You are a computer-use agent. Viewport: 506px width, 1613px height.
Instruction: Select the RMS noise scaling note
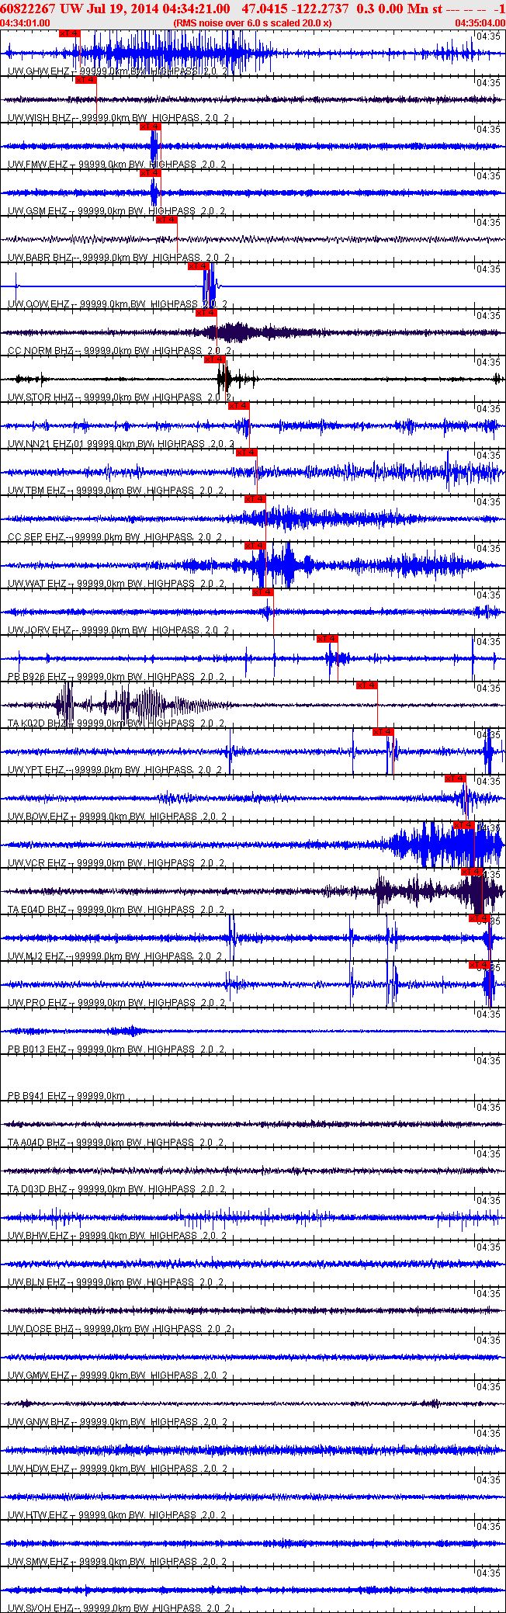[x=252, y=23]
